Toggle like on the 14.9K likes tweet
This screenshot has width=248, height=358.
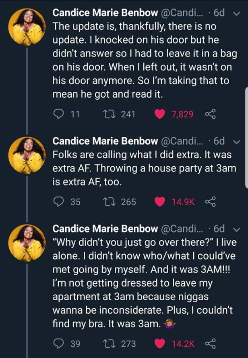click(x=160, y=202)
